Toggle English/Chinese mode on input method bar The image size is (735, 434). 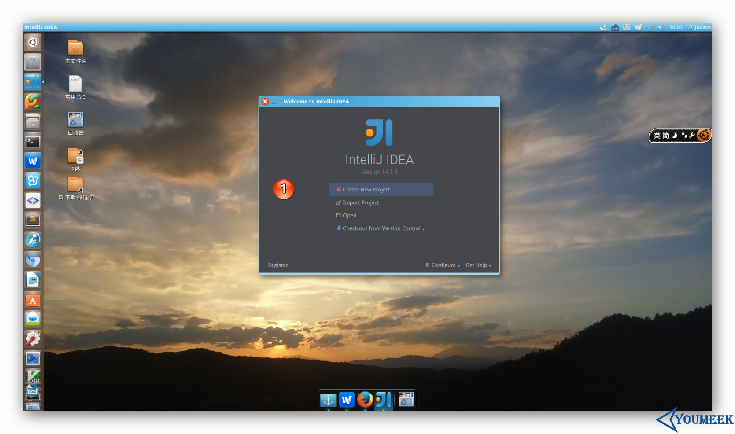point(657,136)
